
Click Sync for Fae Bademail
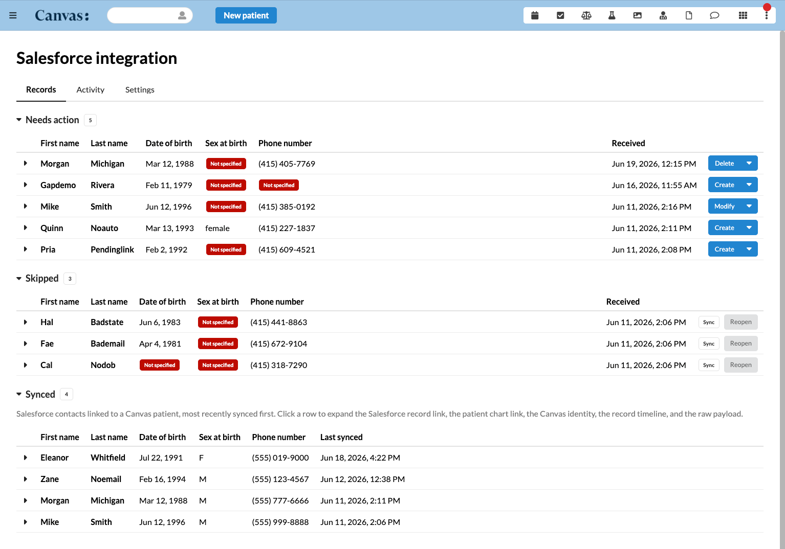point(709,344)
